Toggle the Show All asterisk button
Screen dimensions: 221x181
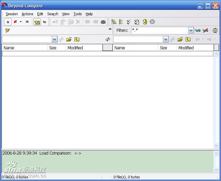pos(8,22)
